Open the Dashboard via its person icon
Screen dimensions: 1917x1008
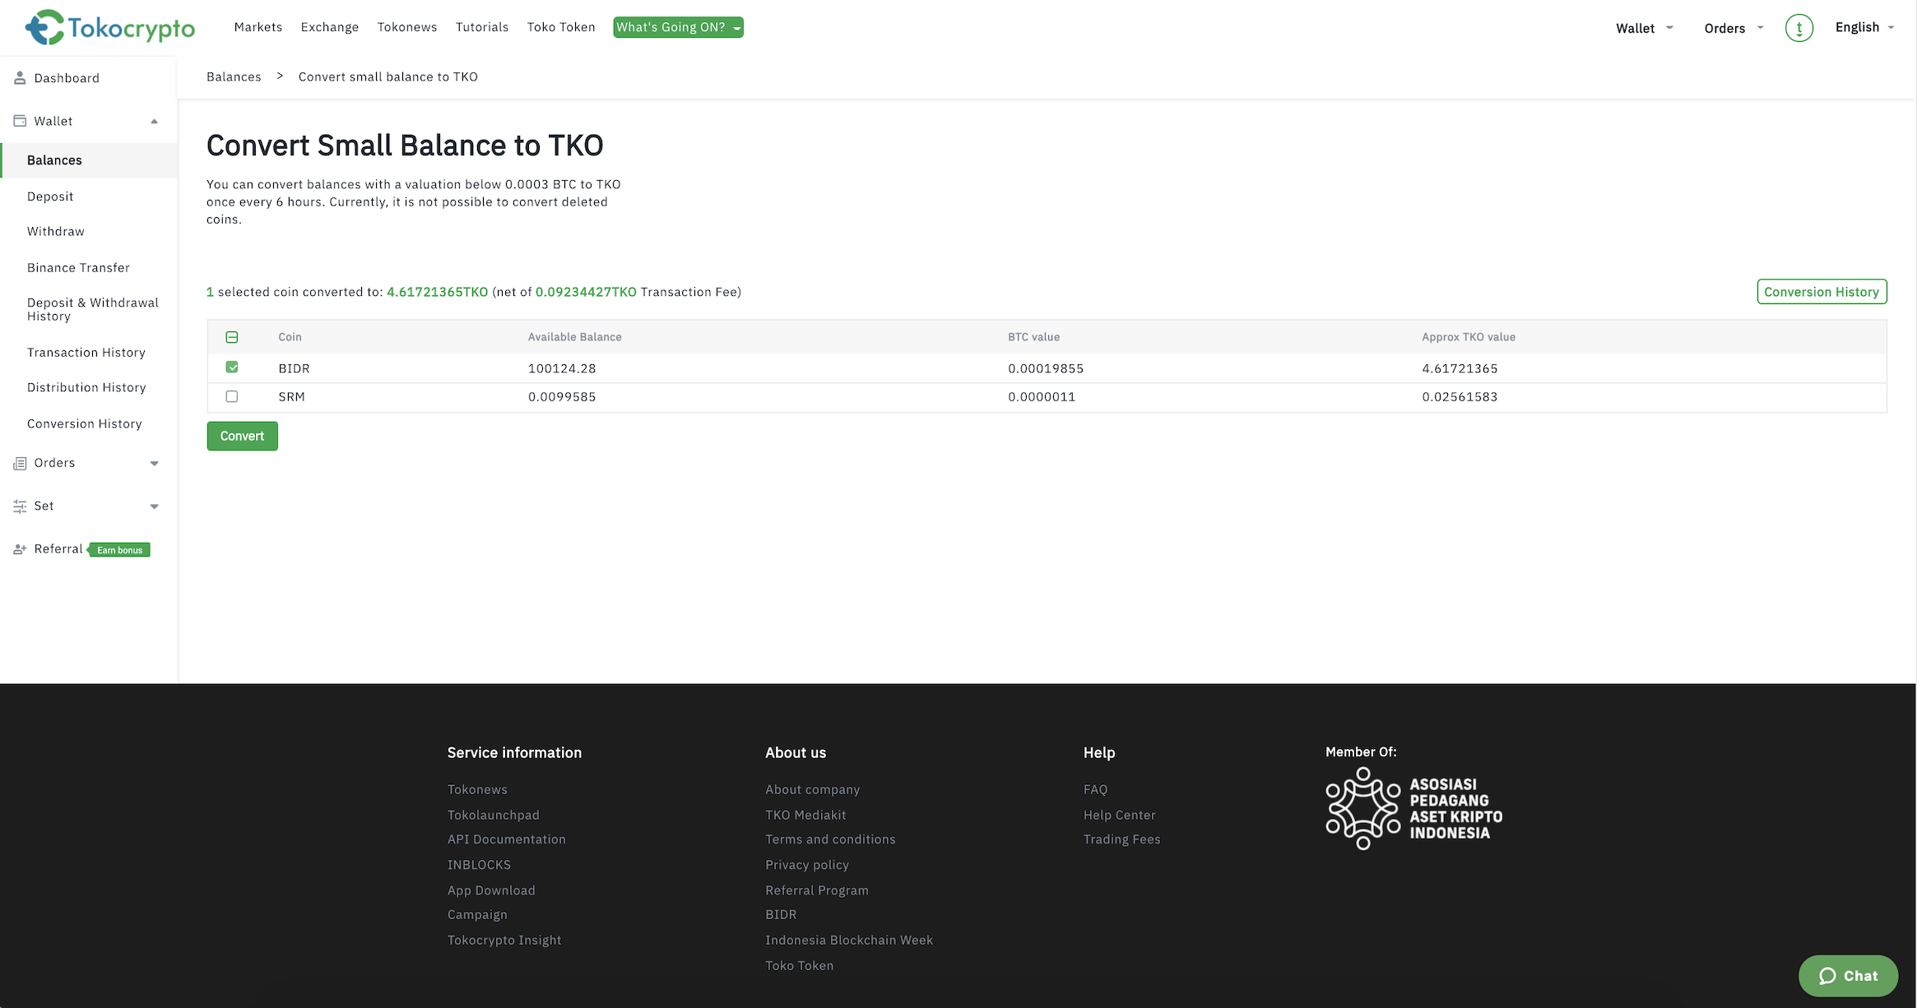point(20,77)
